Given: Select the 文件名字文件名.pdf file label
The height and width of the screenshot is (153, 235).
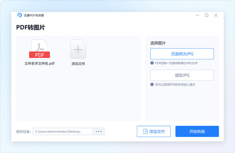Looking at the screenshot, I should (x=40, y=63).
